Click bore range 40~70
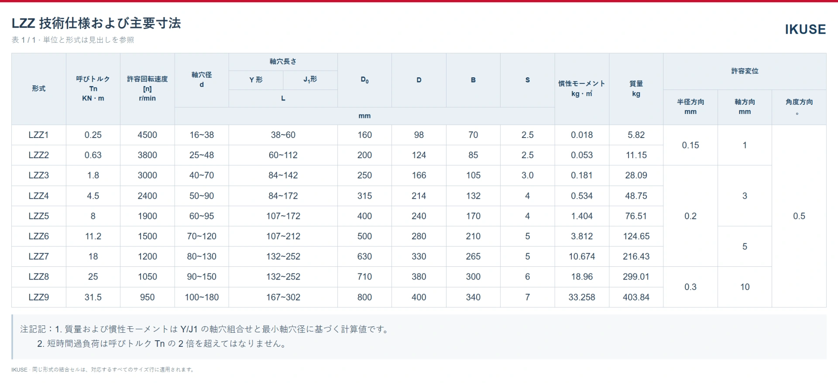The width and height of the screenshot is (838, 383). [x=202, y=176]
